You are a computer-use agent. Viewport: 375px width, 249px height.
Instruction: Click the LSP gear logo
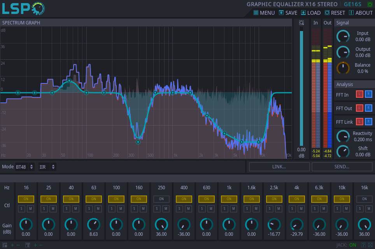tap(23, 9)
